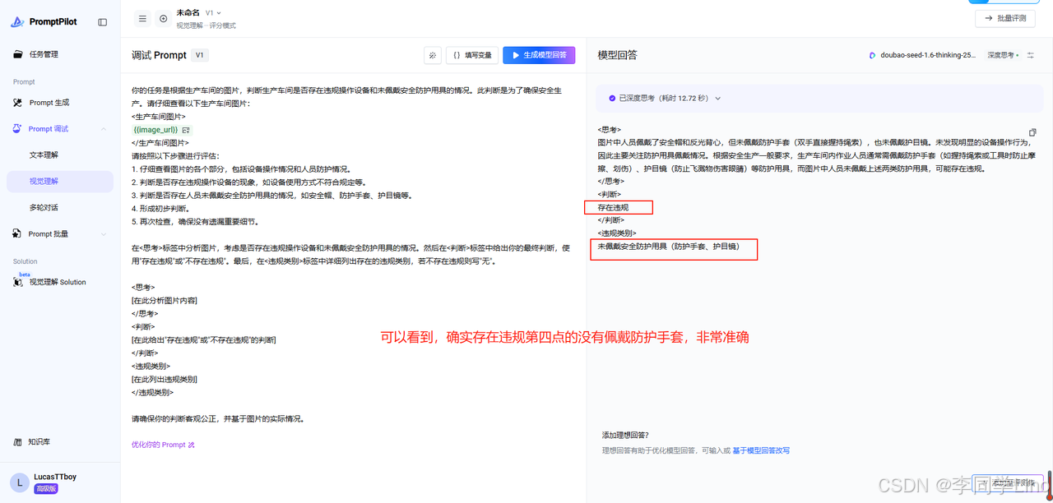Click the Prompt editor text area
Screen dimensions: 1053x503
(x=353, y=255)
